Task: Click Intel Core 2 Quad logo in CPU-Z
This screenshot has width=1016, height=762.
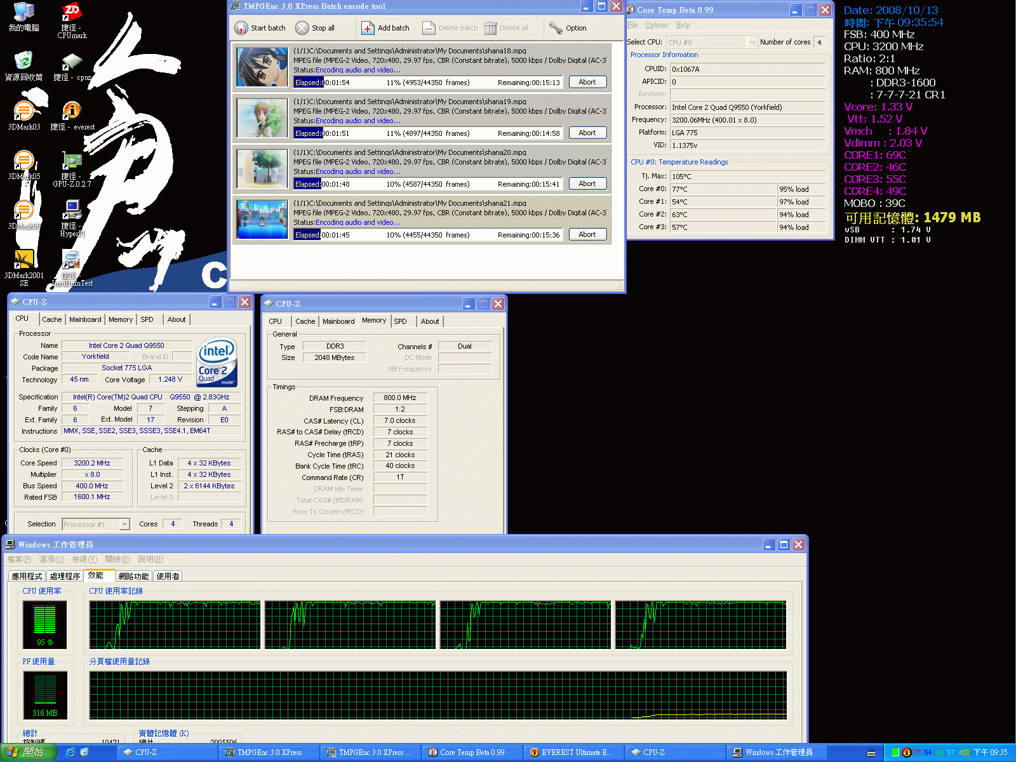Action: coord(217,362)
